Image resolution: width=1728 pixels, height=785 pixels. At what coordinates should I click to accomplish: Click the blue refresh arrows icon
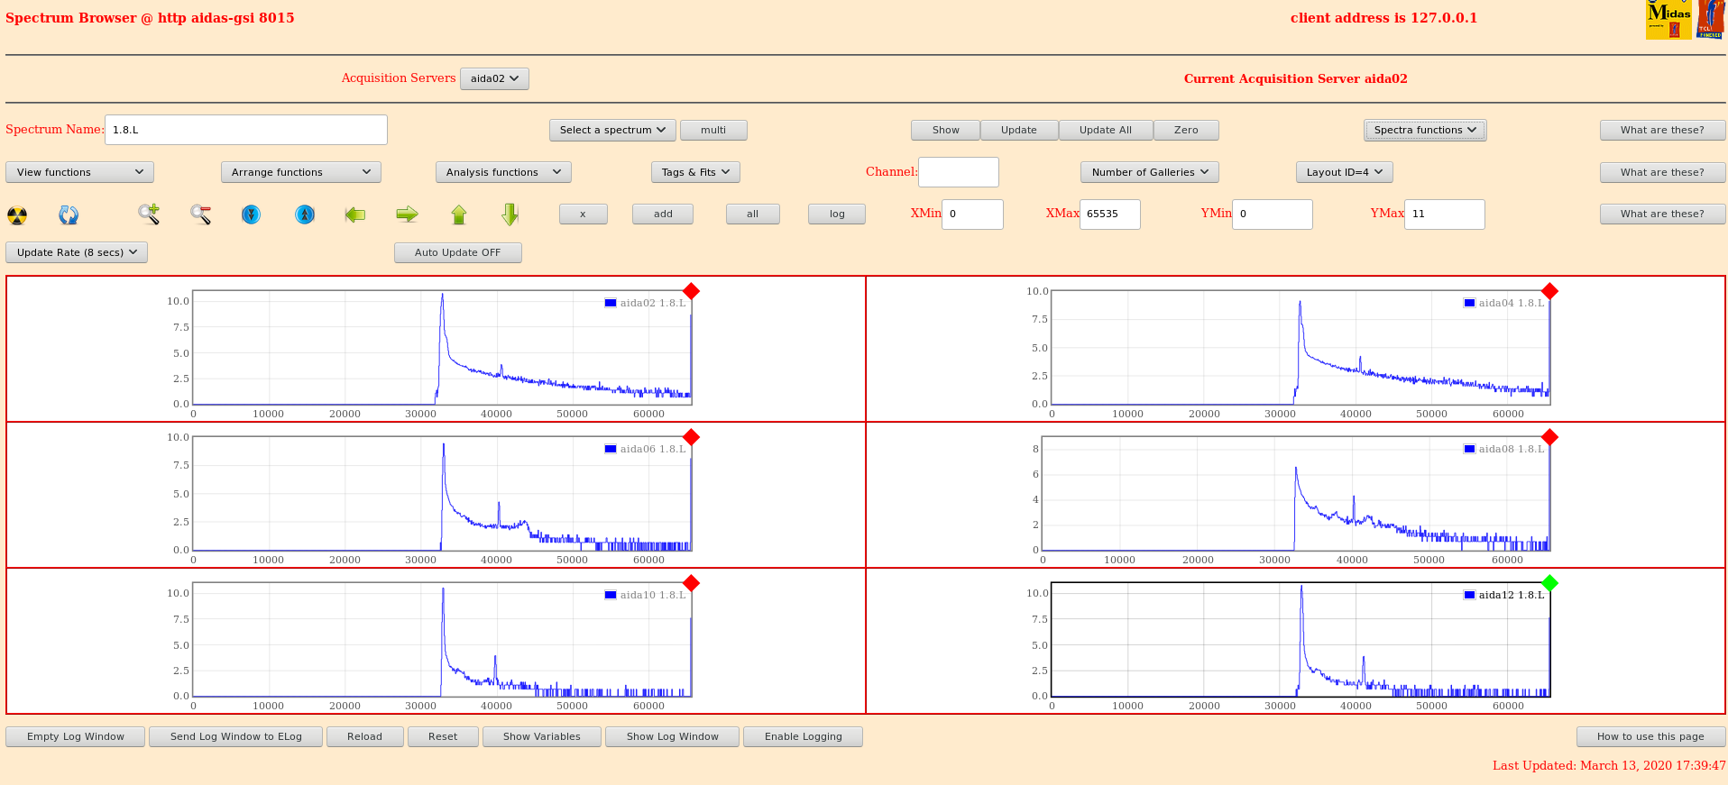tap(69, 215)
